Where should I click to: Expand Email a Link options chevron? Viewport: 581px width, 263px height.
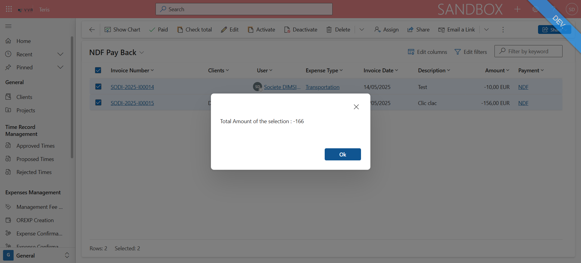point(486,30)
